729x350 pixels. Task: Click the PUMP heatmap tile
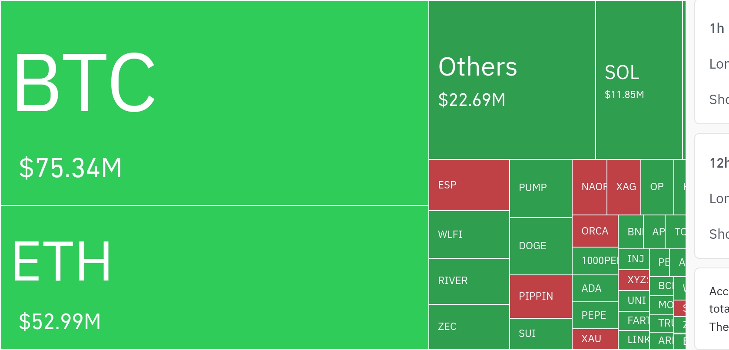point(540,188)
